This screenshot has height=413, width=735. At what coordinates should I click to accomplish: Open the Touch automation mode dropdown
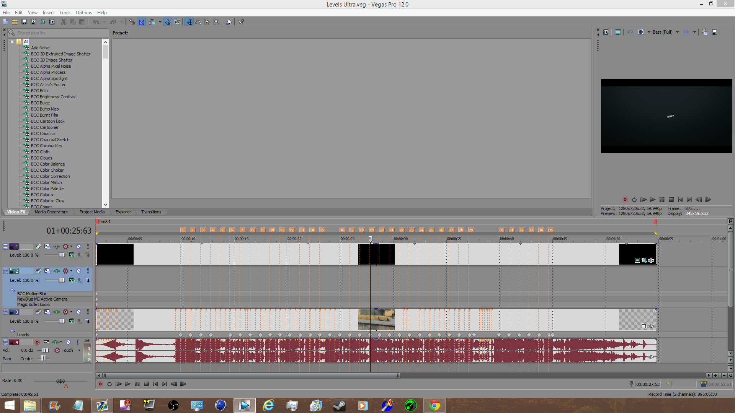click(x=79, y=350)
